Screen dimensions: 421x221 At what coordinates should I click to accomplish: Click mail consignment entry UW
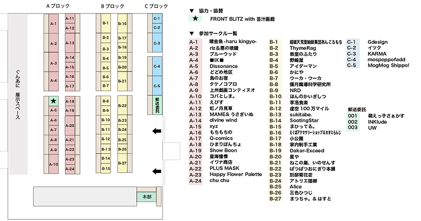372,128
